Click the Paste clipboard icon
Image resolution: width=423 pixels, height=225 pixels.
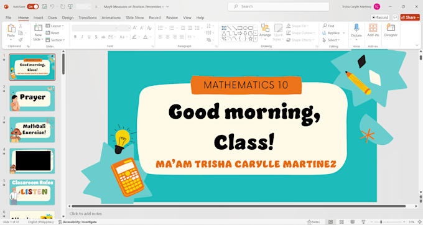pyautogui.click(x=11, y=28)
